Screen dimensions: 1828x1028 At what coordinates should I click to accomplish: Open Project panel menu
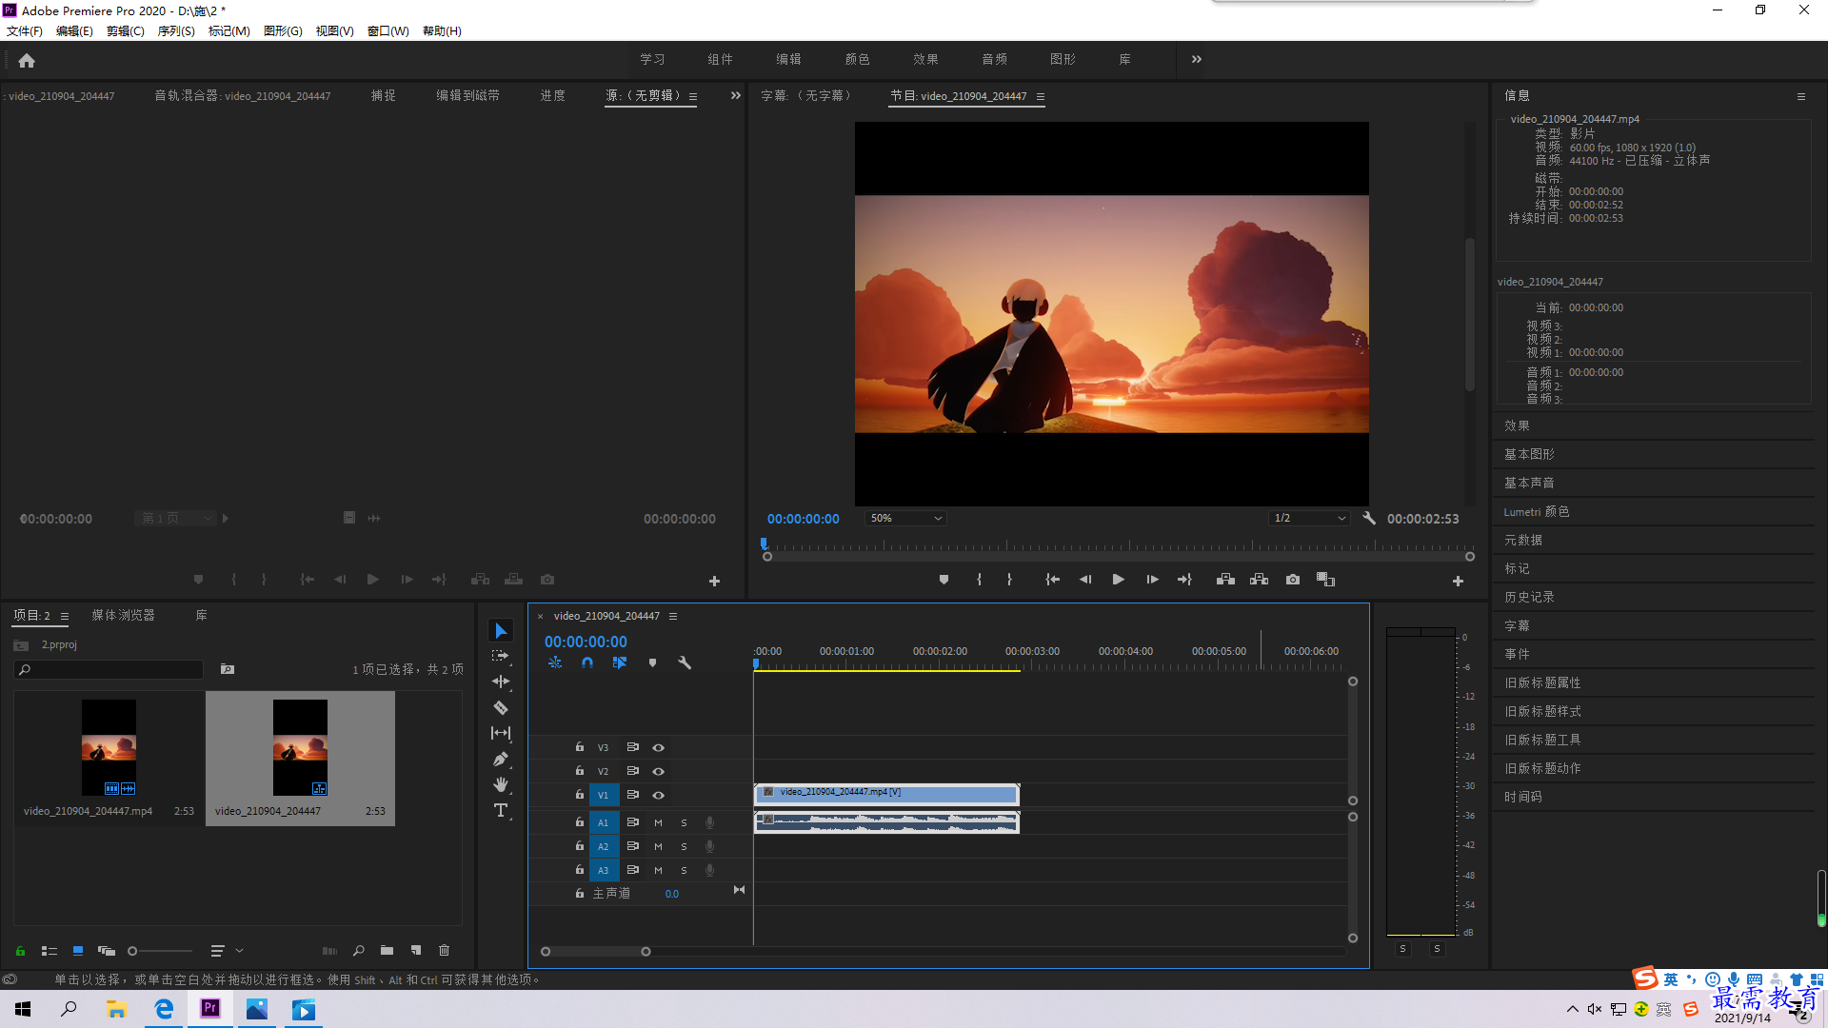[65, 616]
